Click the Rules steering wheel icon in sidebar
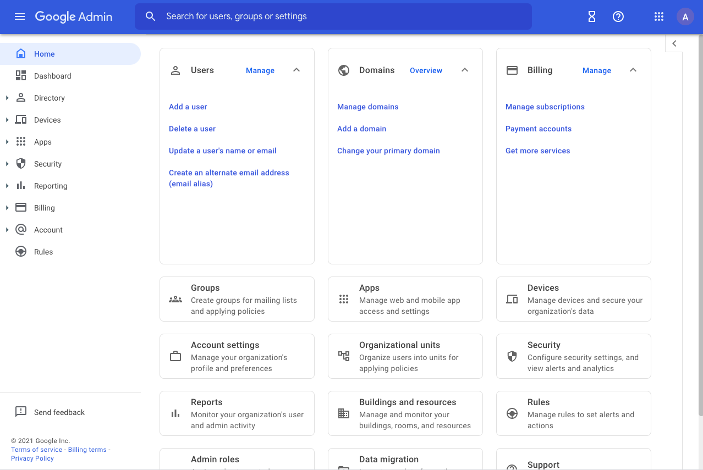 (21, 252)
